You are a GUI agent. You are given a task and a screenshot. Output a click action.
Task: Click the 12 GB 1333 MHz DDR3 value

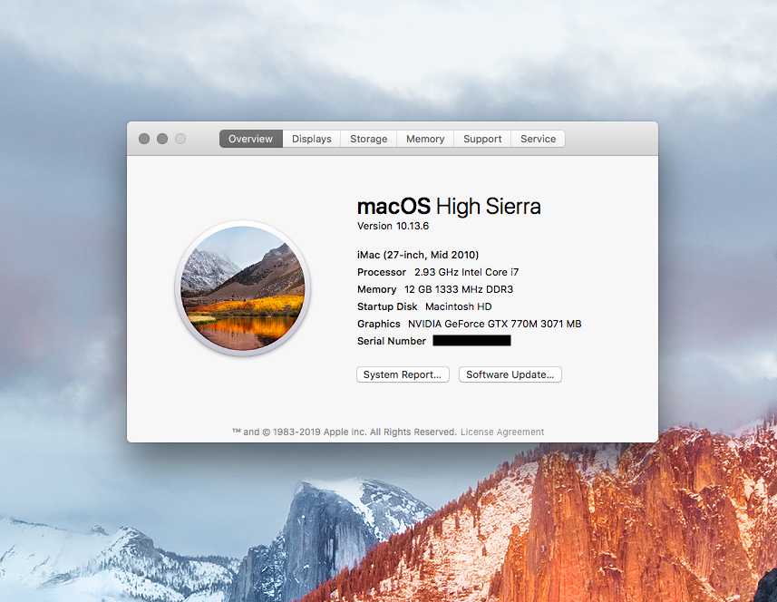[459, 289]
